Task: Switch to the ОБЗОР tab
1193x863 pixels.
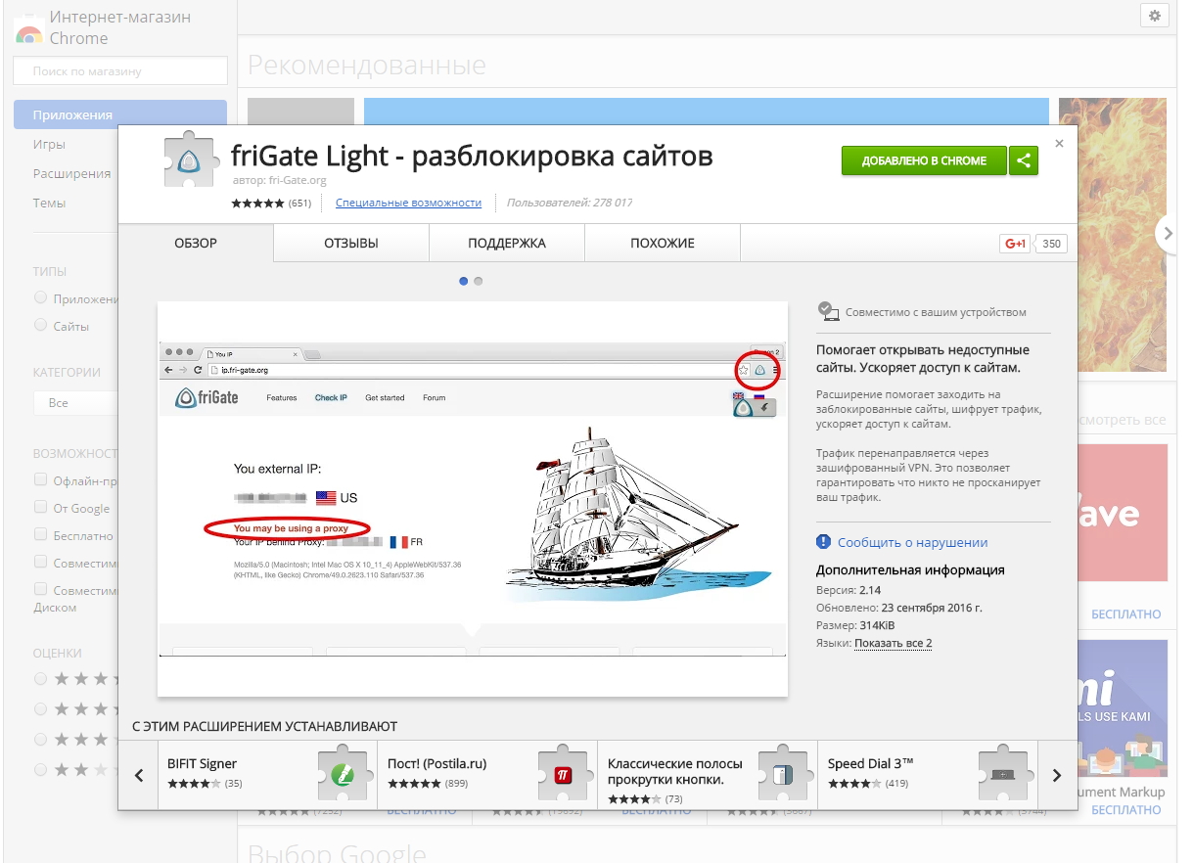Action: (x=196, y=243)
